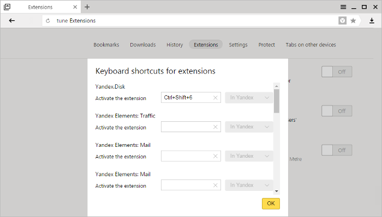Open the In Yandex dropdown for Yandex.Disk
This screenshot has height=217, width=382.
pos(249,97)
